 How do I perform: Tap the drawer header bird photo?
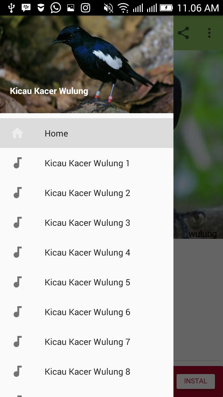tap(87, 64)
